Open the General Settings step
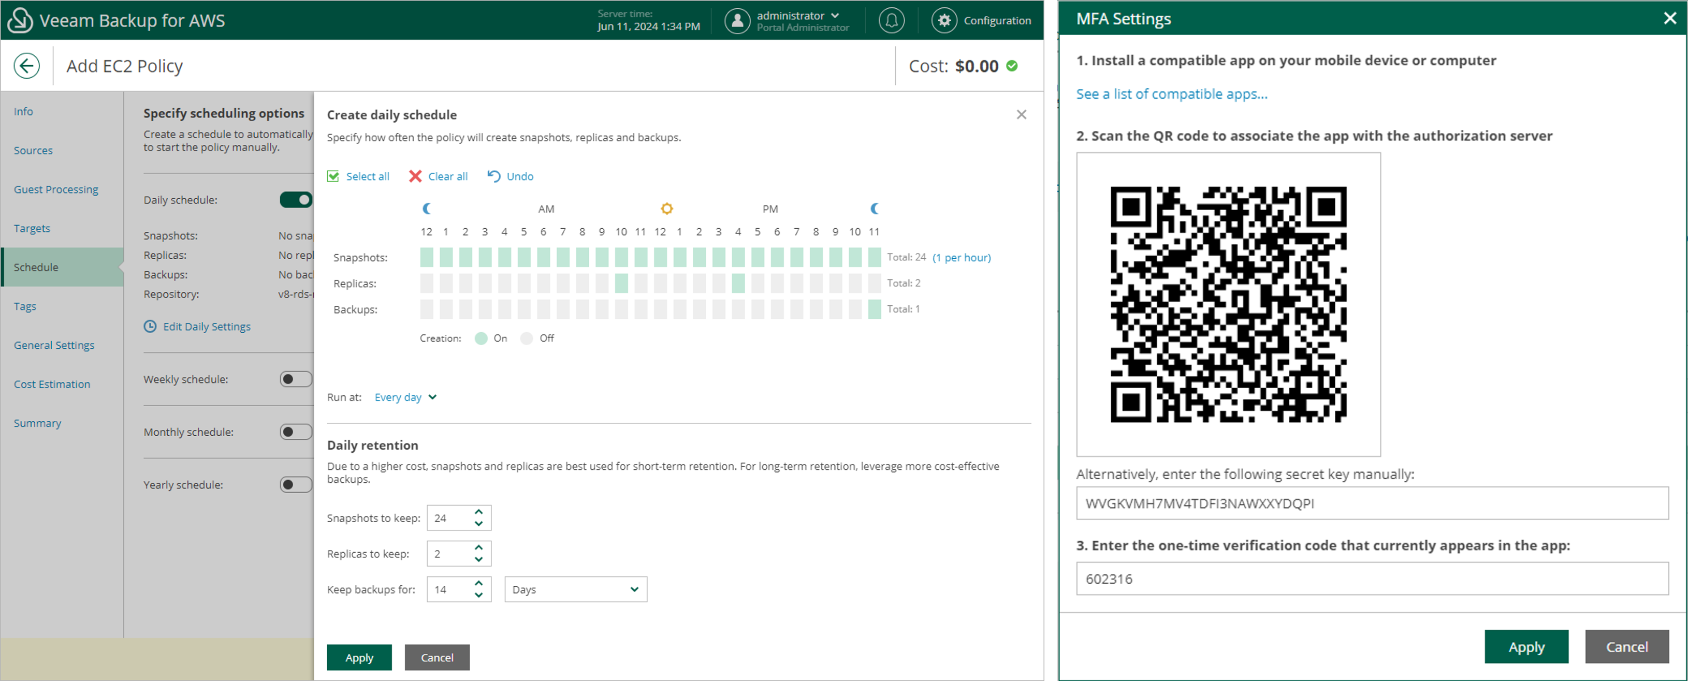1688x681 pixels. pyautogui.click(x=54, y=345)
